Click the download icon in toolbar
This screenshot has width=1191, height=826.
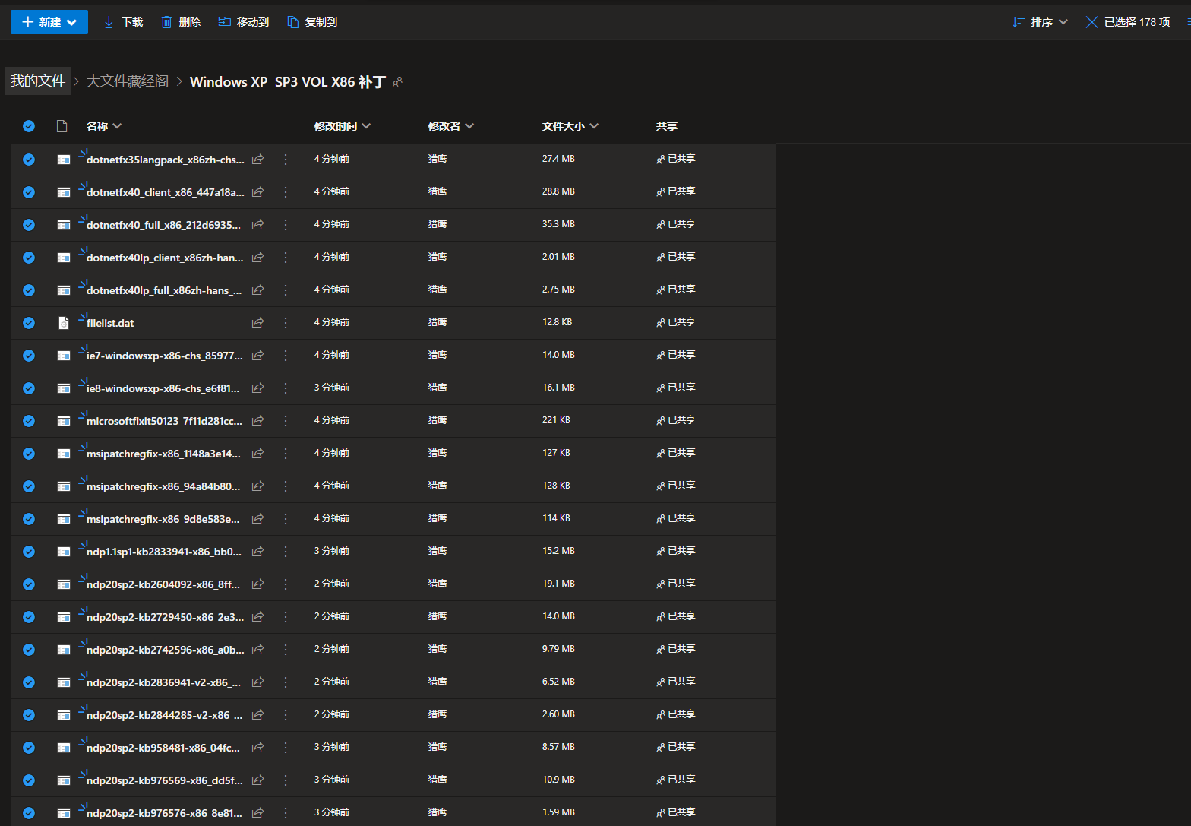[109, 22]
